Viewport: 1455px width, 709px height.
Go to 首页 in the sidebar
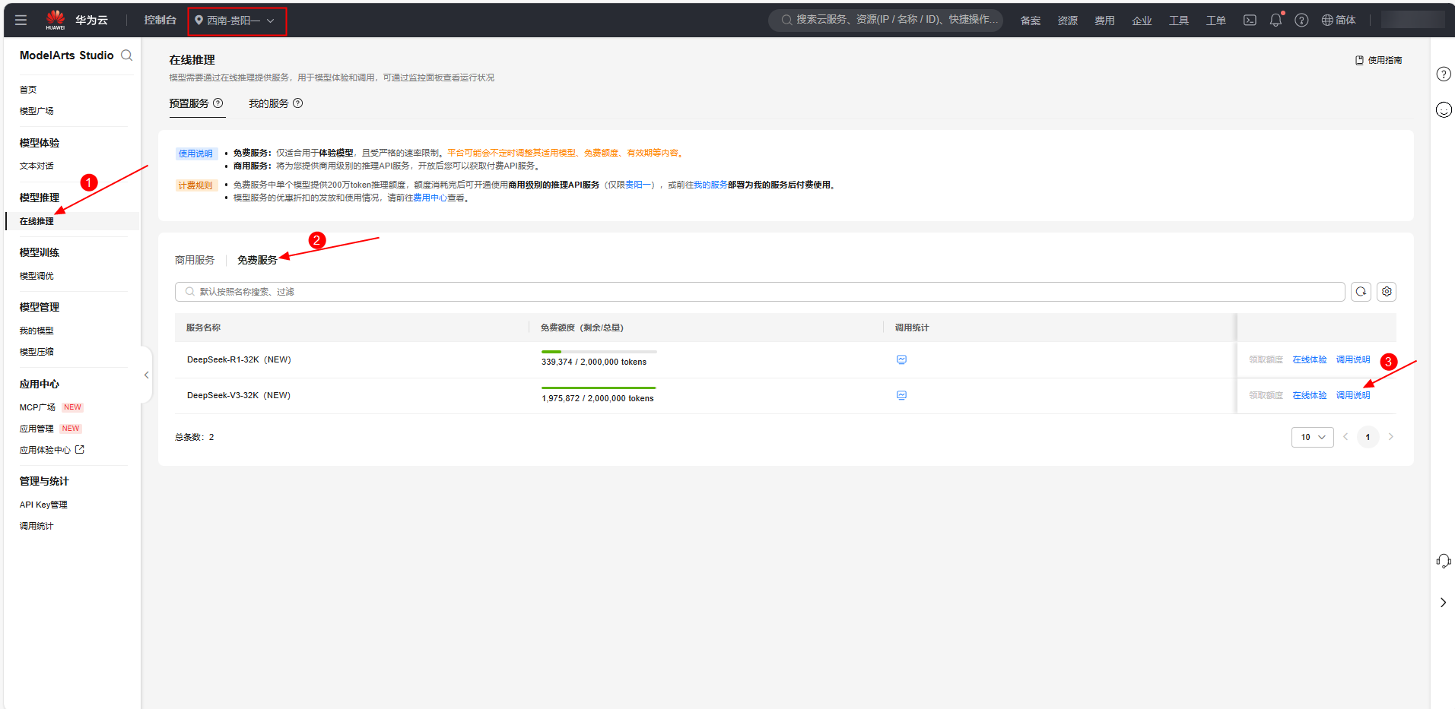click(28, 90)
